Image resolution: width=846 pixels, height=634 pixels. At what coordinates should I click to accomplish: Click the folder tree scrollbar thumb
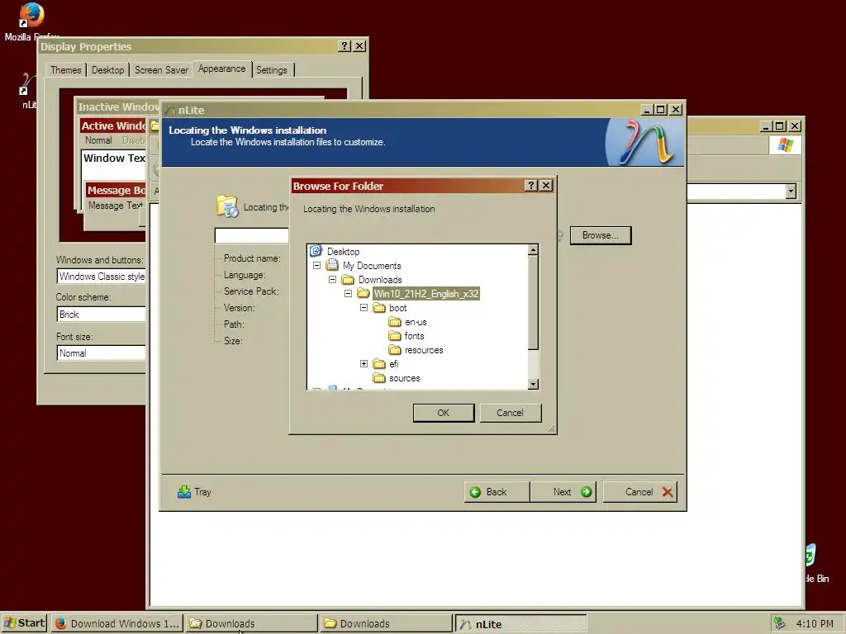[x=533, y=302]
